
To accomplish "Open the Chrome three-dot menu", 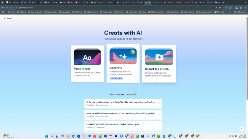I will [x=245, y=7].
